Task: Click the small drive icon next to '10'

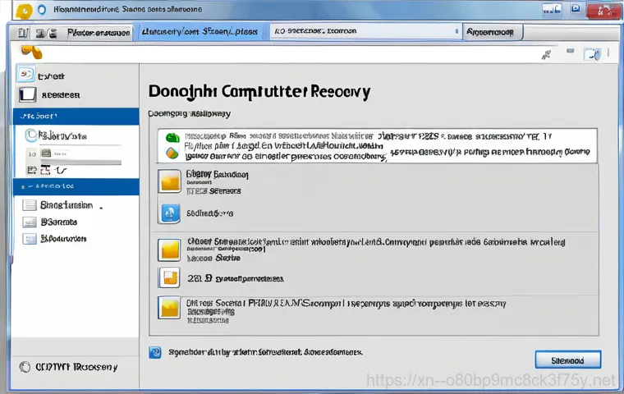Action: click(x=46, y=153)
